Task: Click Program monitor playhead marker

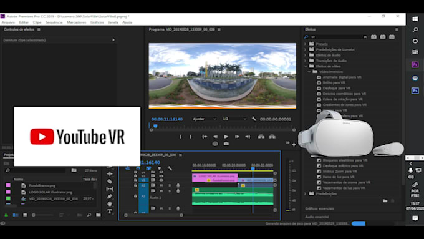Action: (x=155, y=126)
